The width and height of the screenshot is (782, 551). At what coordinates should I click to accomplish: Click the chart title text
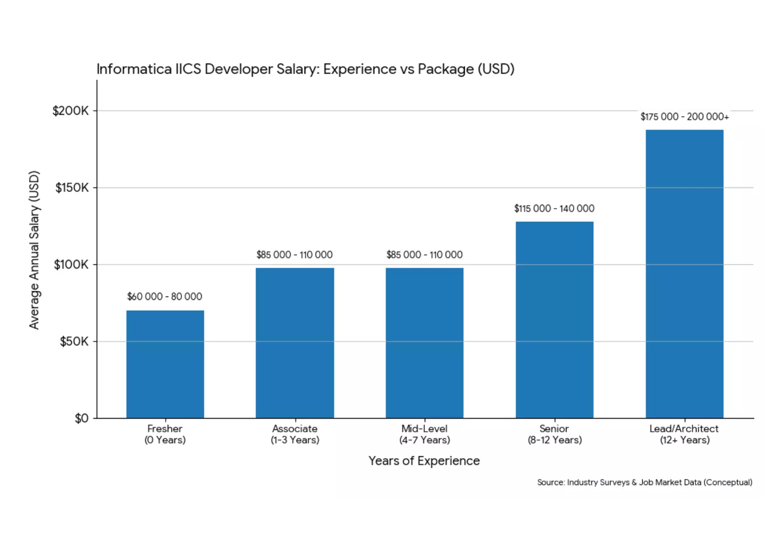pos(305,69)
